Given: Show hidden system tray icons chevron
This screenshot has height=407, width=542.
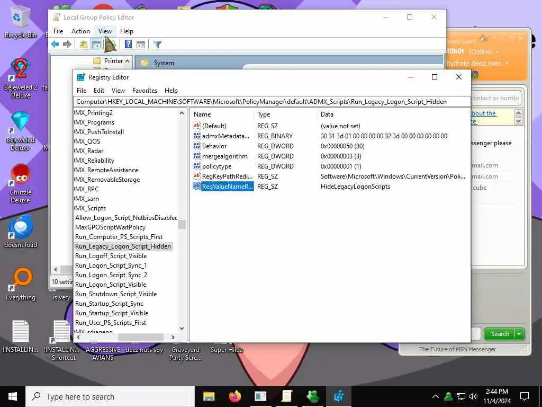Looking at the screenshot, I should coord(436,396).
